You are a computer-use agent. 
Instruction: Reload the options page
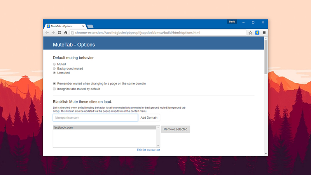(x=59, y=33)
